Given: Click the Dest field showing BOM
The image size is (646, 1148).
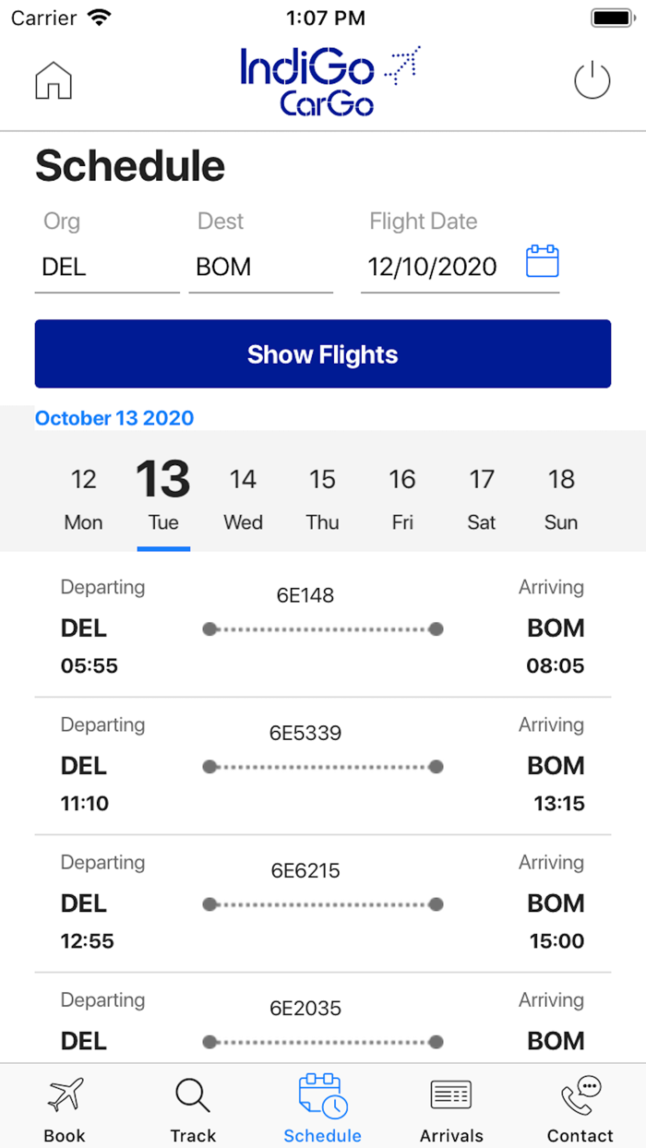Looking at the screenshot, I should tap(260, 267).
